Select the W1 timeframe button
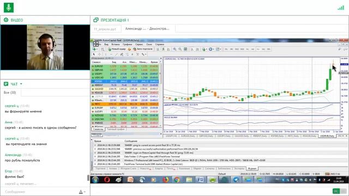 click(x=263, y=49)
